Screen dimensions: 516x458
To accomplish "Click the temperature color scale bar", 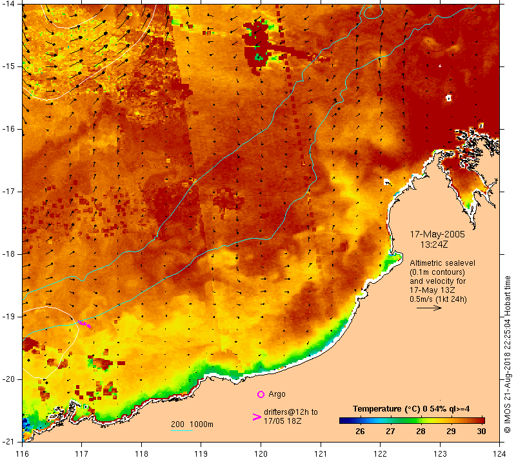I will [412, 421].
